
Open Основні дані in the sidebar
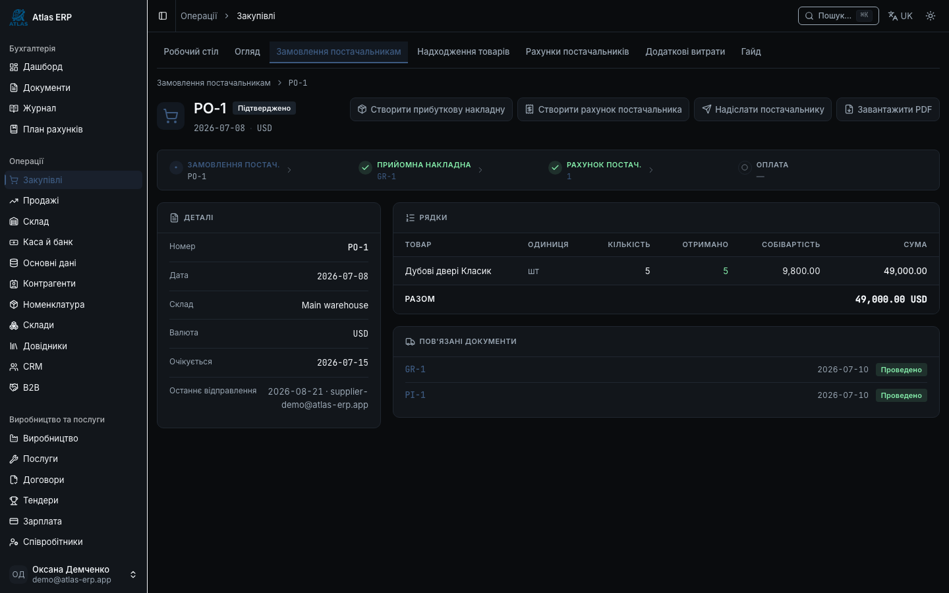(73, 263)
